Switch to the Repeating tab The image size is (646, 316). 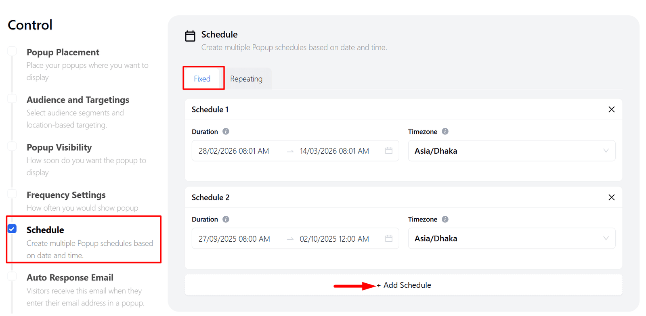[x=246, y=79]
